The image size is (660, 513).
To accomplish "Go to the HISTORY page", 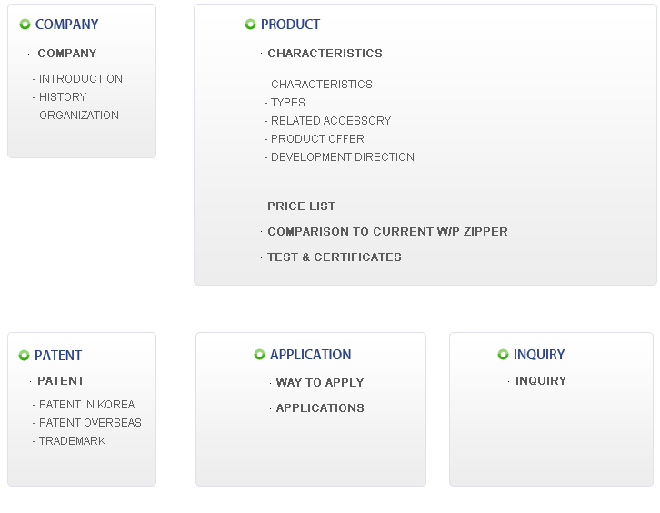I will click(63, 97).
